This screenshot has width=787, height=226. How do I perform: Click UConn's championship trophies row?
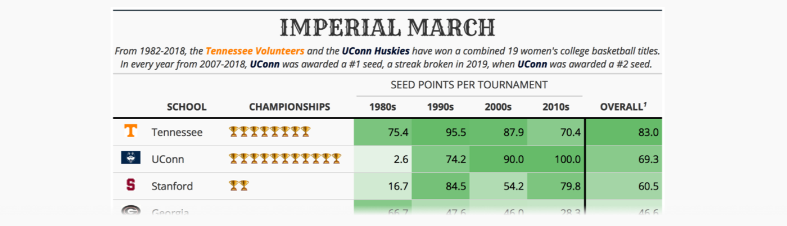pyautogui.click(x=285, y=159)
